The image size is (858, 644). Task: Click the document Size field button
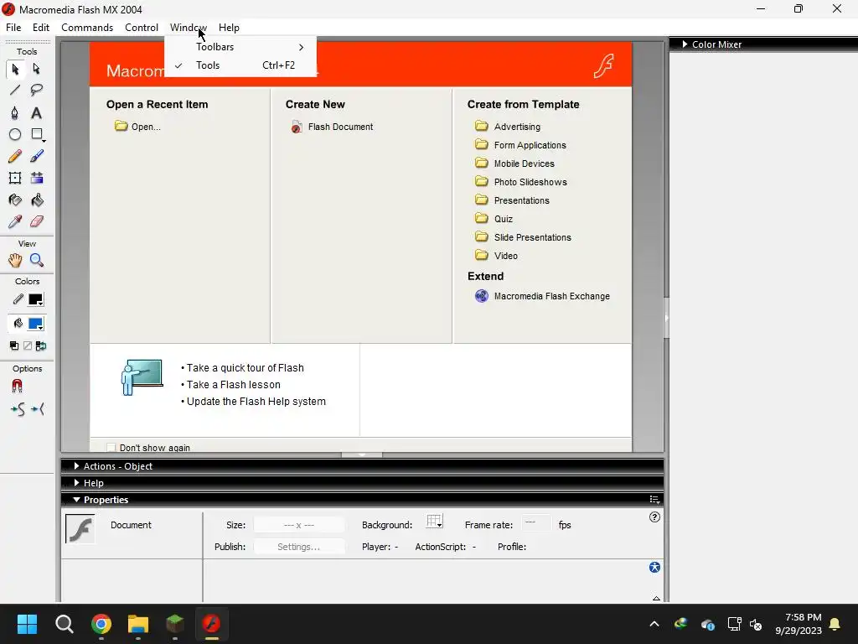(299, 525)
